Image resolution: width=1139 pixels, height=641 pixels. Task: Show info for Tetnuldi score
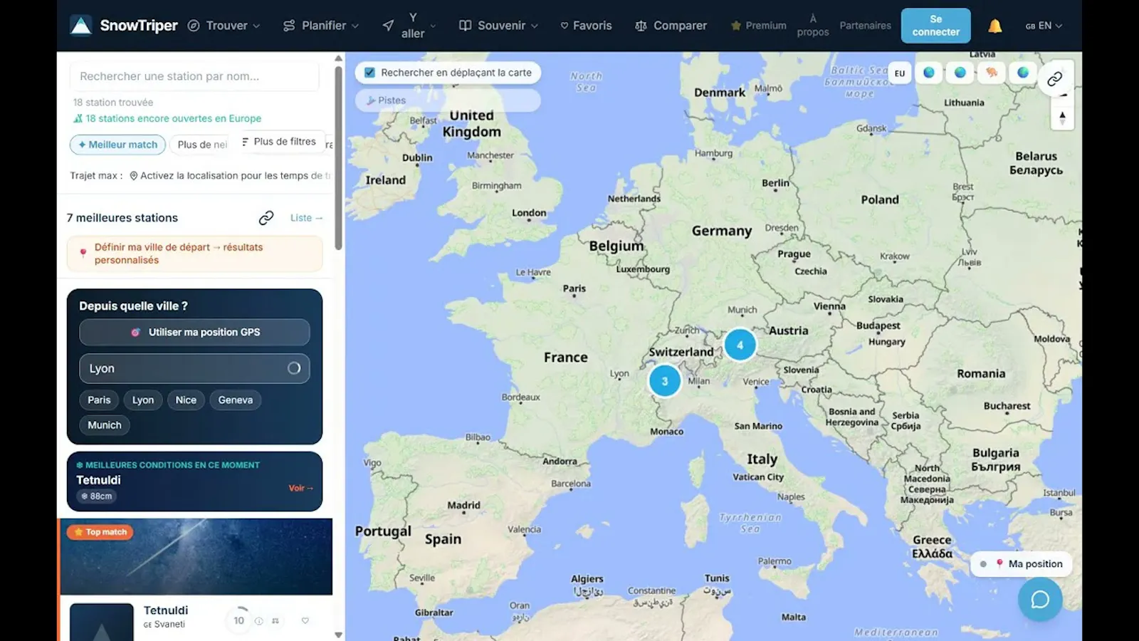pos(259,621)
